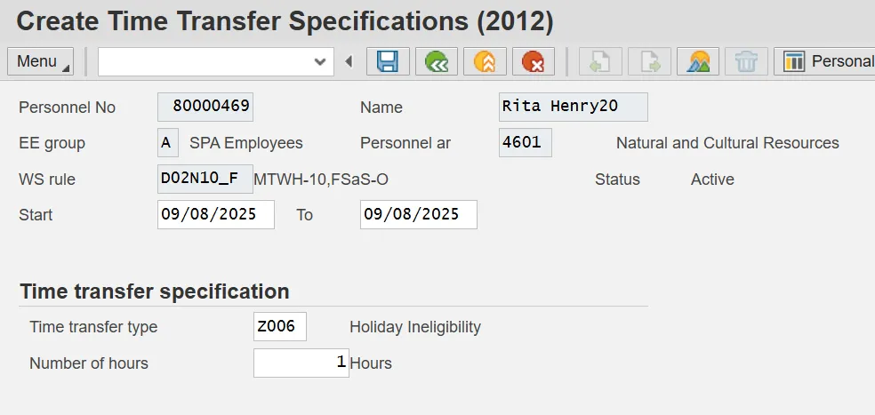This screenshot has height=415, width=875.
Task: Click the Personnel area field 4601
Action: tap(525, 142)
